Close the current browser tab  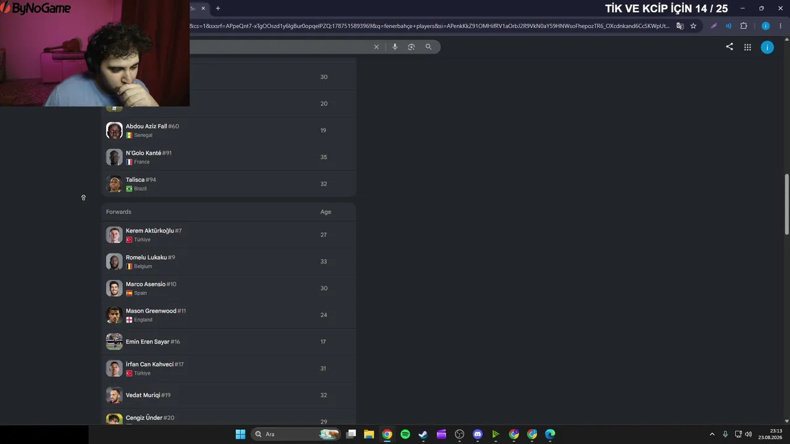[203, 8]
